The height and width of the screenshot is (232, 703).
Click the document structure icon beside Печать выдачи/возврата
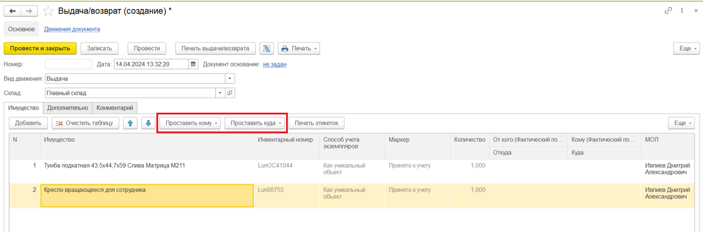coord(267,48)
